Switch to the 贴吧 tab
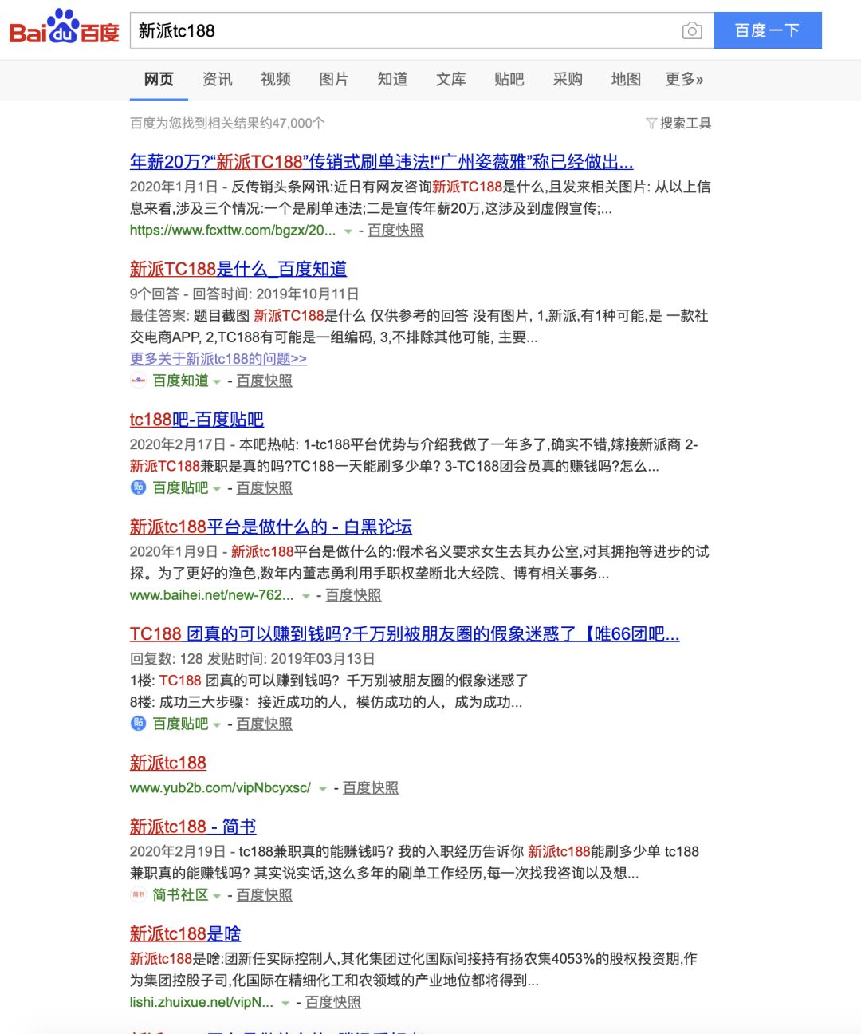Viewport: 861px width, 1034px height. tap(509, 79)
